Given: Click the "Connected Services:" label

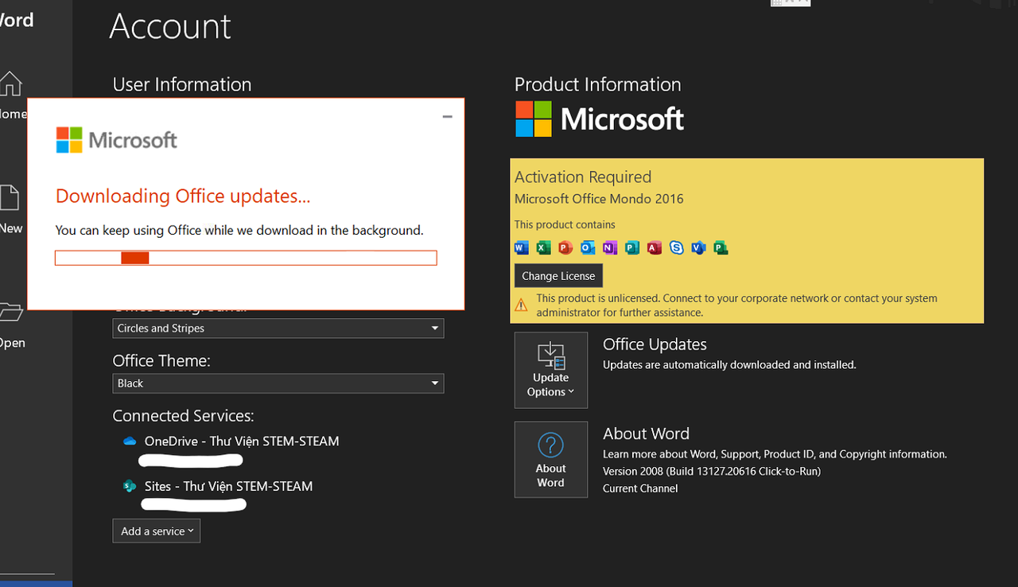Looking at the screenshot, I should click(183, 416).
